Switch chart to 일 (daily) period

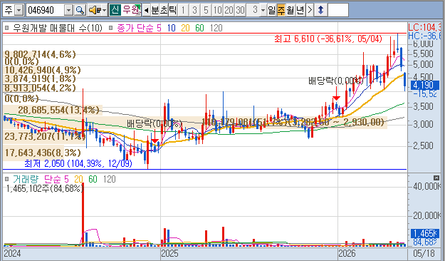271,11
